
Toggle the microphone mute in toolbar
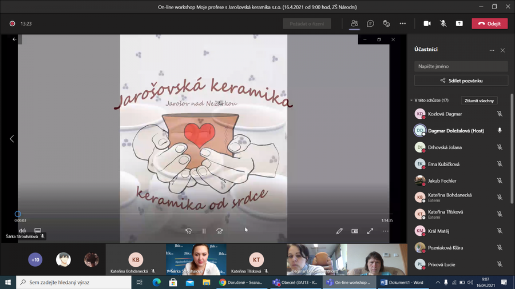(x=443, y=23)
